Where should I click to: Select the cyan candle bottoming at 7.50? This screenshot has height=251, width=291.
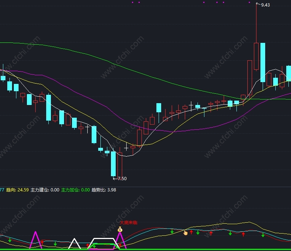113,164
